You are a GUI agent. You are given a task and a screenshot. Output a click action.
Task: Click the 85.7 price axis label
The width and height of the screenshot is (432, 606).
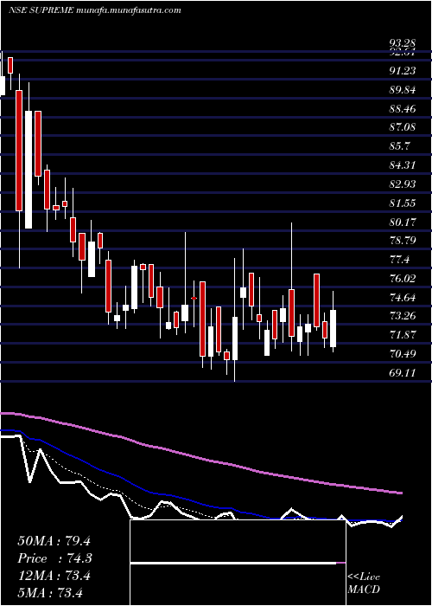click(x=400, y=146)
